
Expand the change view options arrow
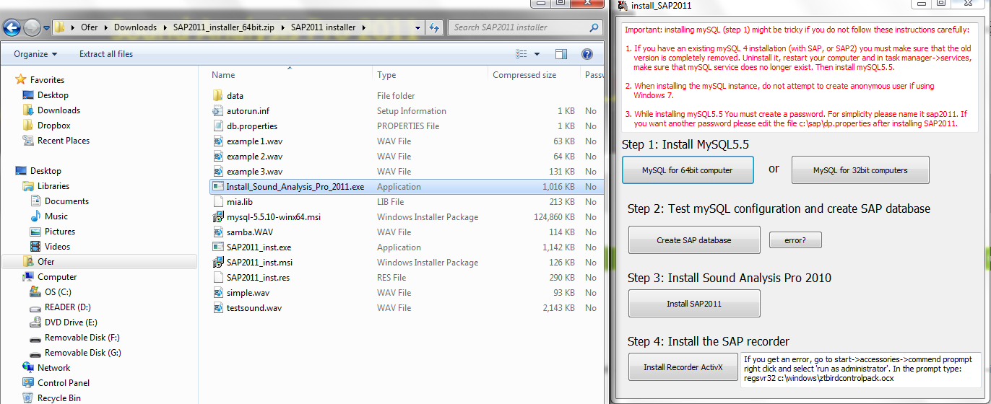pos(537,54)
